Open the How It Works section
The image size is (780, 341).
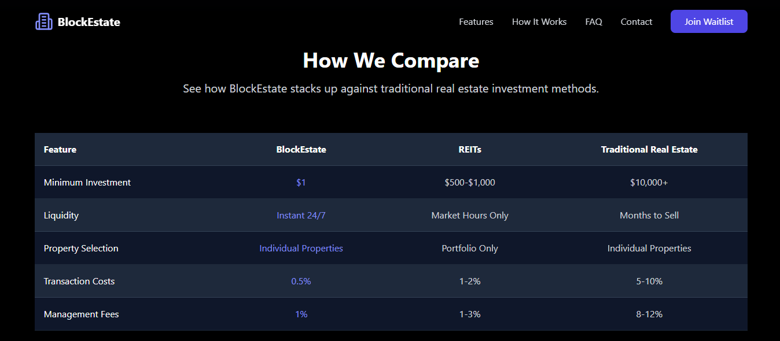(x=539, y=21)
